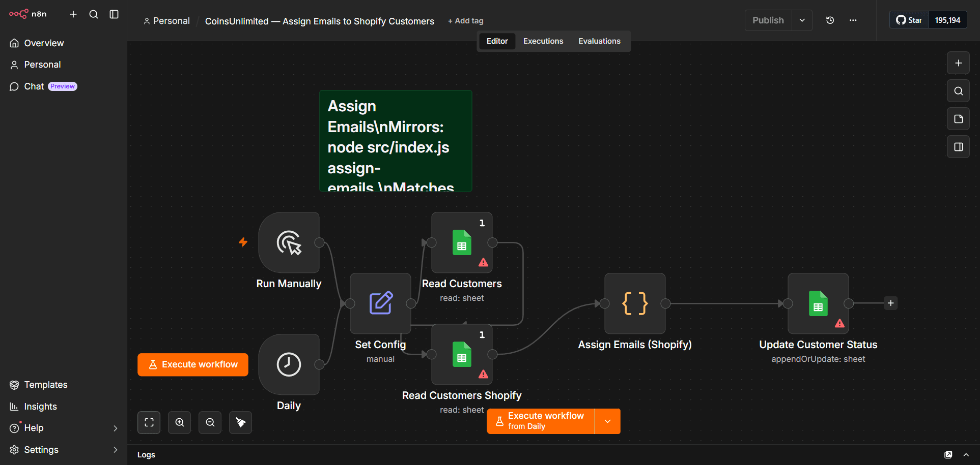
Task: Click Add tag
Action: coord(465,21)
